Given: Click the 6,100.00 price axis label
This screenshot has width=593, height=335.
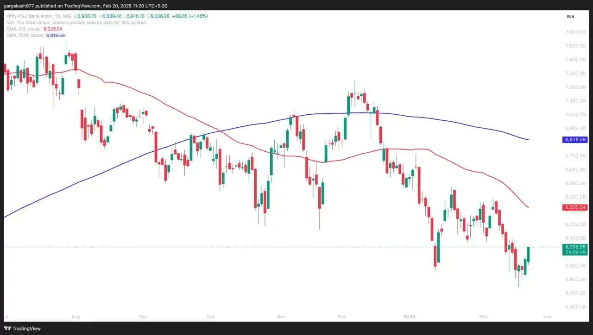Looking at the screenshot, I should tap(575, 238).
